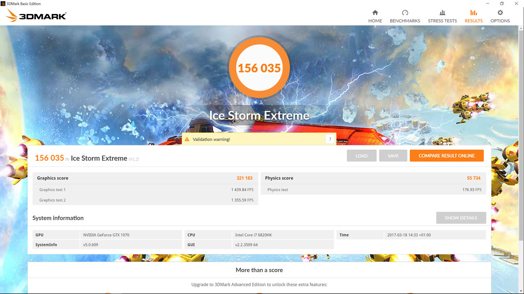Click the Graphics score value 321 183

tap(245, 178)
